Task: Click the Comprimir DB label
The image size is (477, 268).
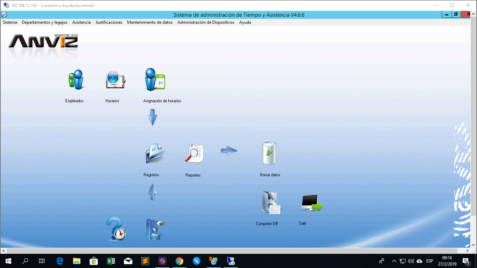Action: pos(267,224)
